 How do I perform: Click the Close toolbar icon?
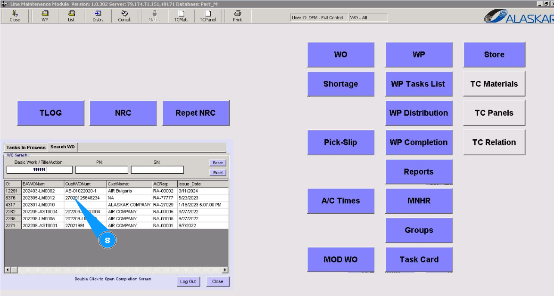click(x=15, y=16)
